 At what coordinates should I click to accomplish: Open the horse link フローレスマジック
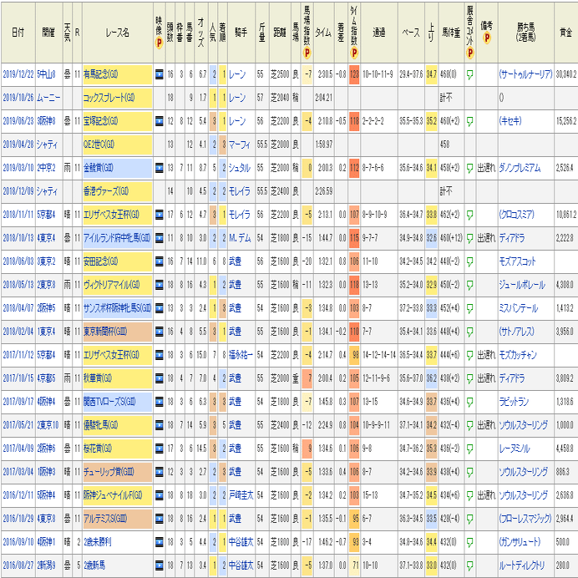click(x=525, y=519)
